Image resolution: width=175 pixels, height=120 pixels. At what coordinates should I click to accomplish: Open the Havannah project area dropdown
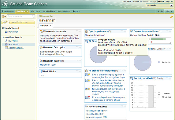tap(171, 5)
